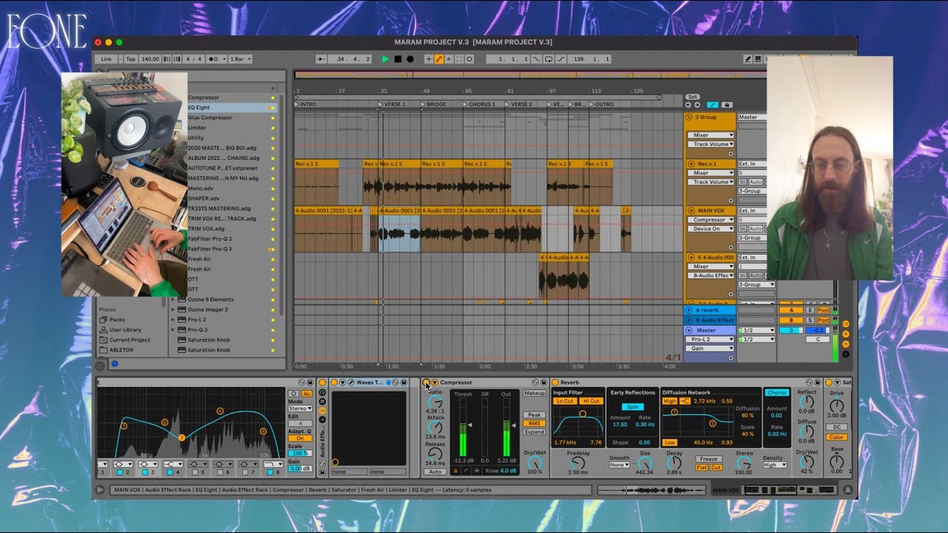This screenshot has height=533, width=948.
Task: Open MAIN VOX Compressor device chooser
Action: pyautogui.click(x=712, y=220)
